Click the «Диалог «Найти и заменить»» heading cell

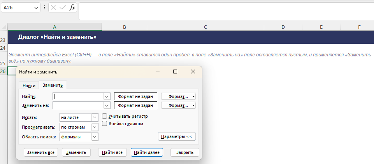click(x=57, y=37)
